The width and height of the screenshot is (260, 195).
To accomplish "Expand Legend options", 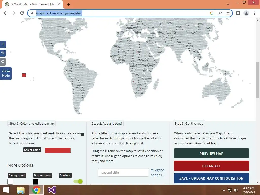I will pos(157,172).
